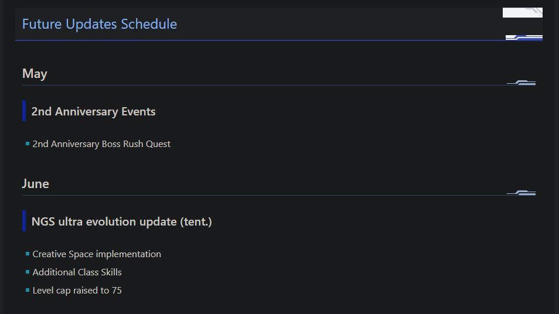Screen dimensions: 559x314
Task: Click the blue bar beside NGS ultra evolution
Action: (x=24, y=221)
